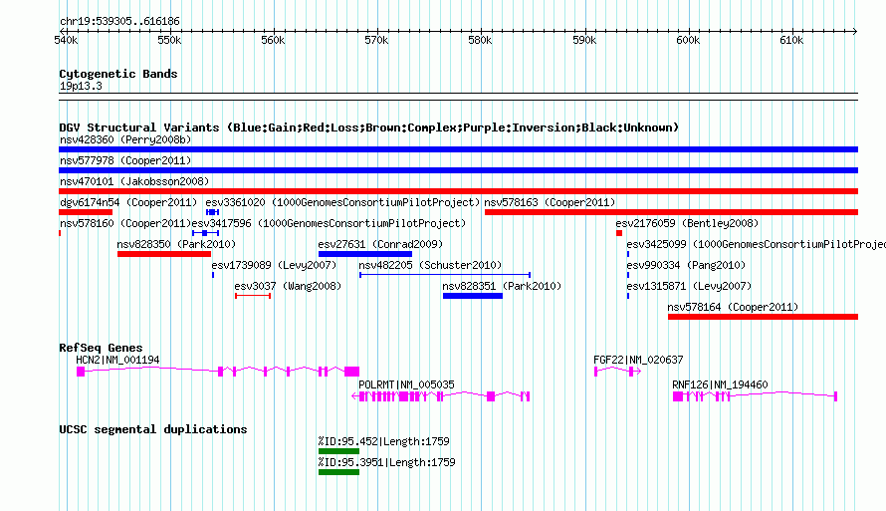Click the nsv470101 (Jakobsson2008) text label
This screenshot has height=511, width=886.
[134, 181]
